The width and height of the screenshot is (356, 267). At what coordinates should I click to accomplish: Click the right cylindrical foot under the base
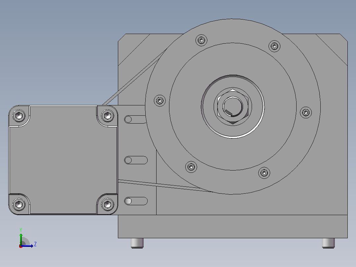(x=328, y=243)
